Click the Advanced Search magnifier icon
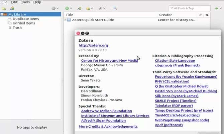The image size is (224, 134). click(115, 8)
